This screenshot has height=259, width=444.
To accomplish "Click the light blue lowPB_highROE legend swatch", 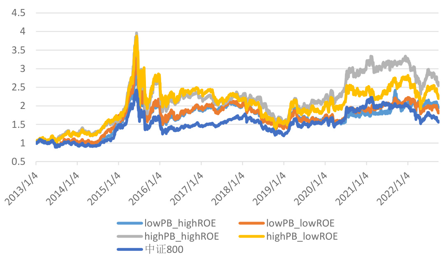I will [129, 223].
